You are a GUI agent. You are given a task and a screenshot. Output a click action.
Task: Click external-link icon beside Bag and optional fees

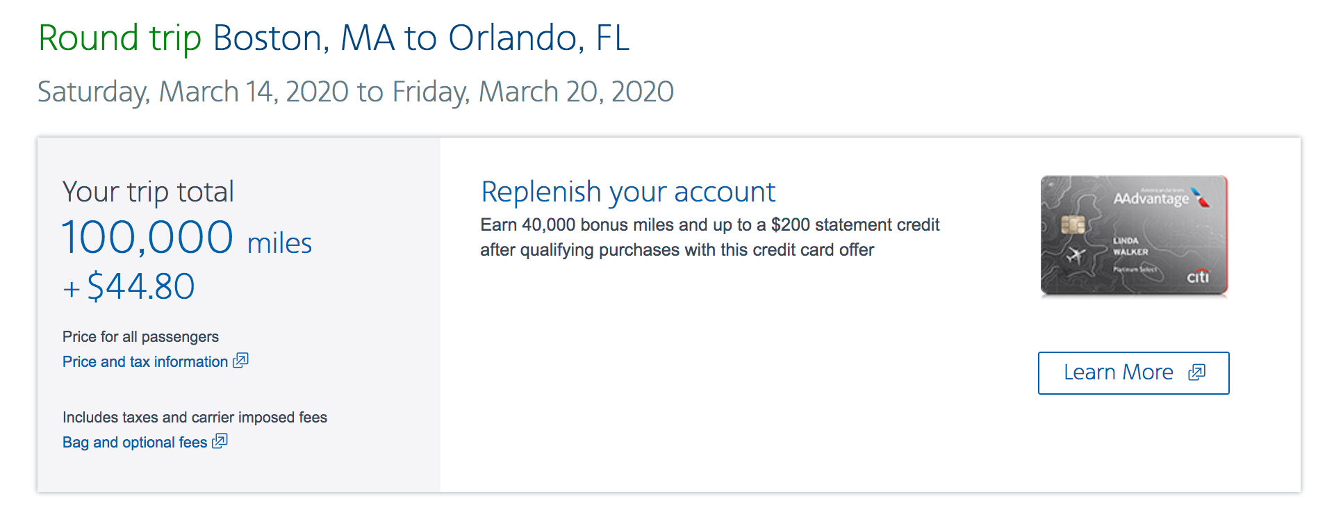pyautogui.click(x=220, y=441)
